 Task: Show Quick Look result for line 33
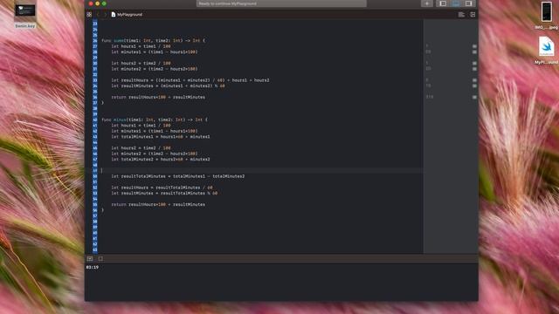click(474, 80)
